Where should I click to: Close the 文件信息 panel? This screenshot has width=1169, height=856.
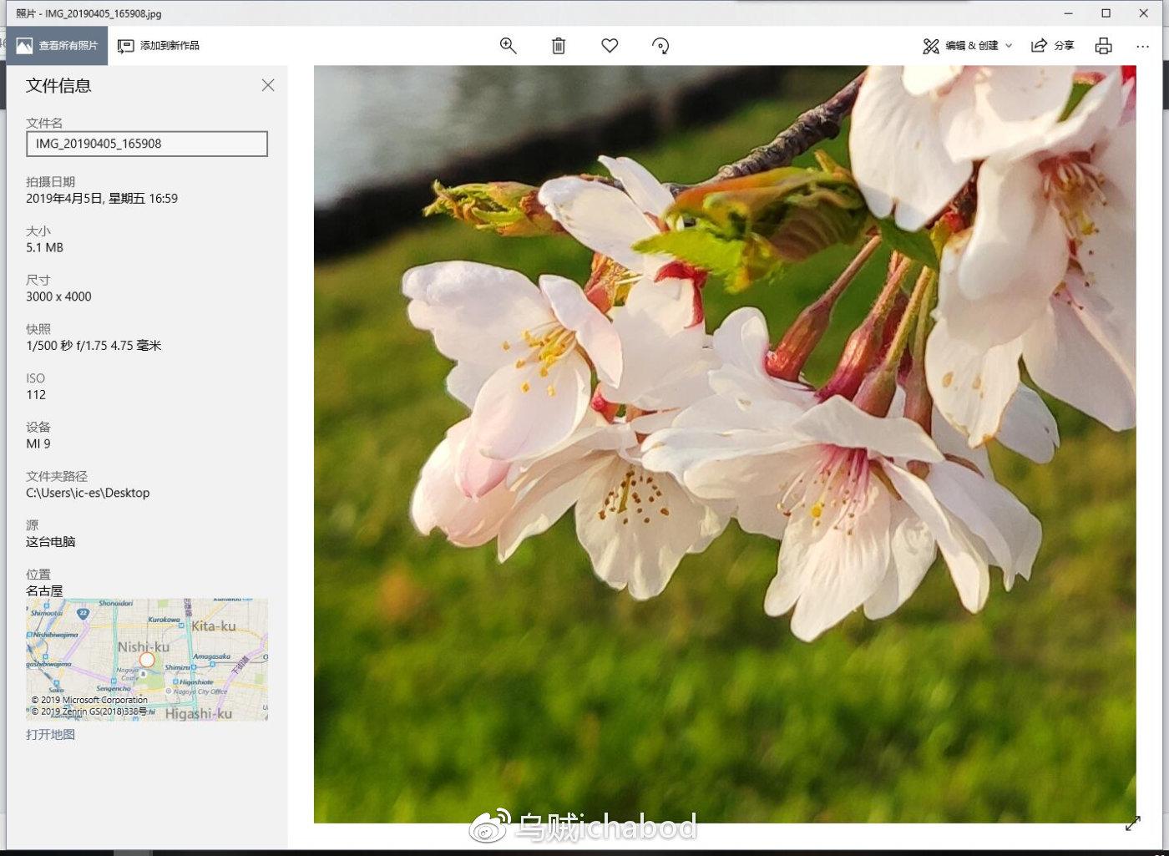(268, 85)
